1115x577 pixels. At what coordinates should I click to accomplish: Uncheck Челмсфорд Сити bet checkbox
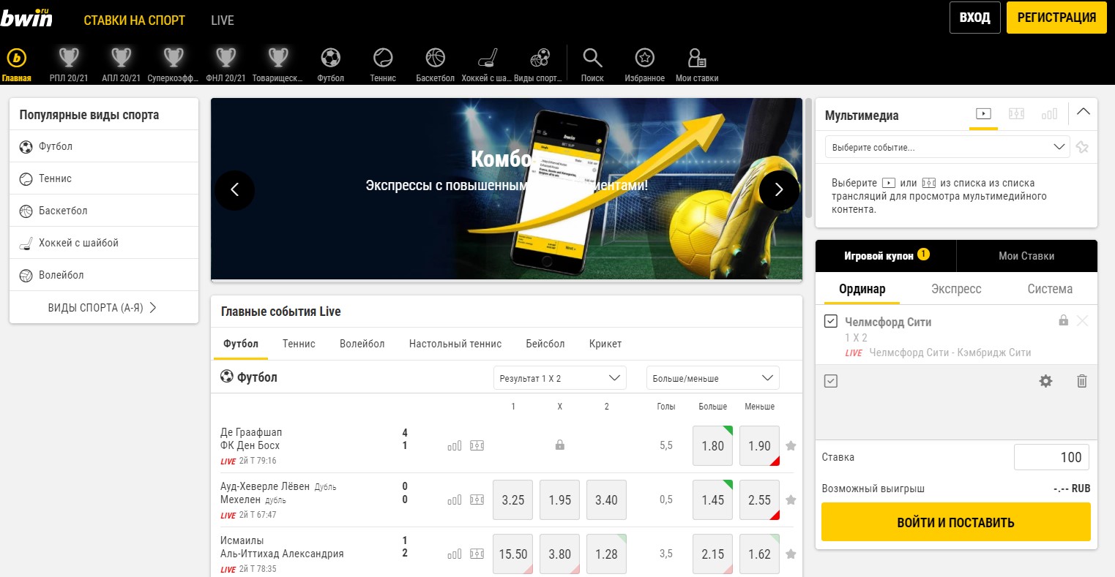point(831,320)
